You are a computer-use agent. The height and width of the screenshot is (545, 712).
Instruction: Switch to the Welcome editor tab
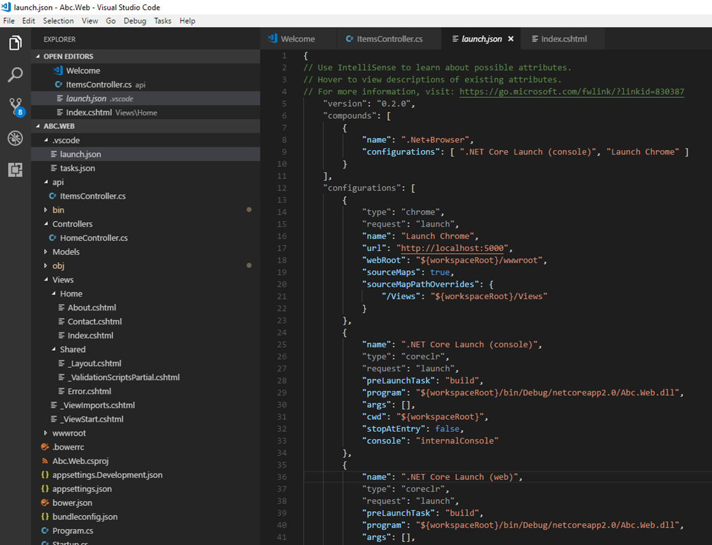298,39
